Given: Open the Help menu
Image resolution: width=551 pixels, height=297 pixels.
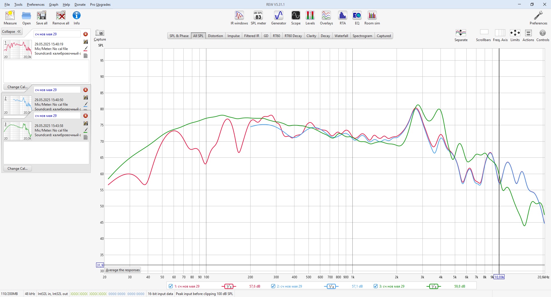Looking at the screenshot, I should [66, 5].
